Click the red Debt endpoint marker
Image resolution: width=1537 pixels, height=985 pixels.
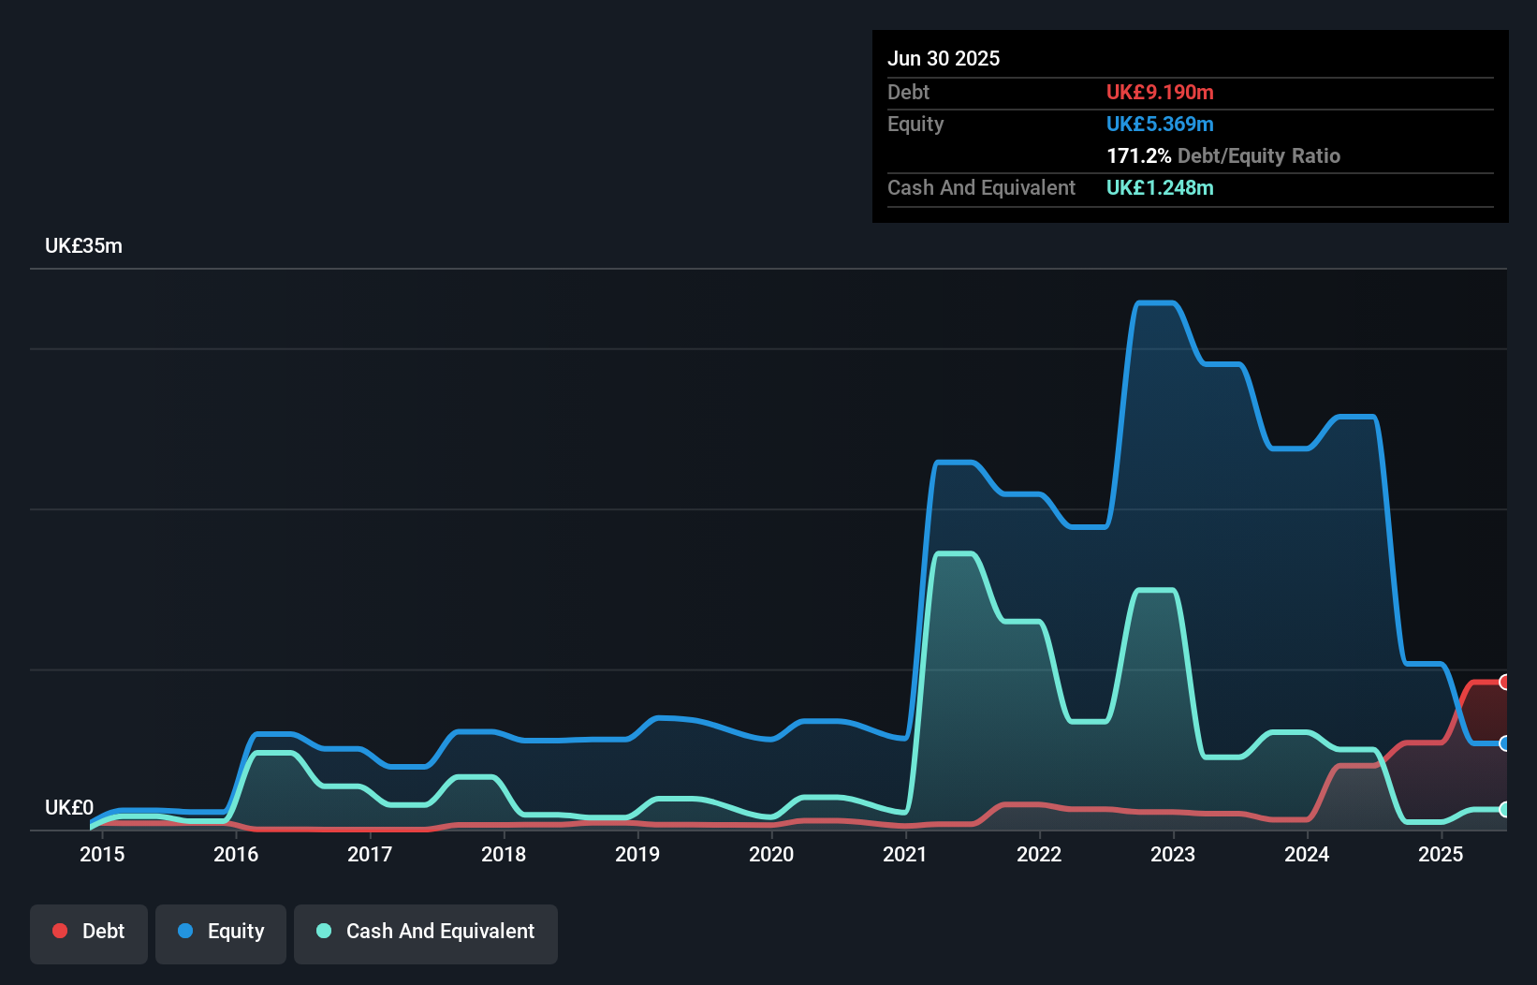[x=1504, y=682]
